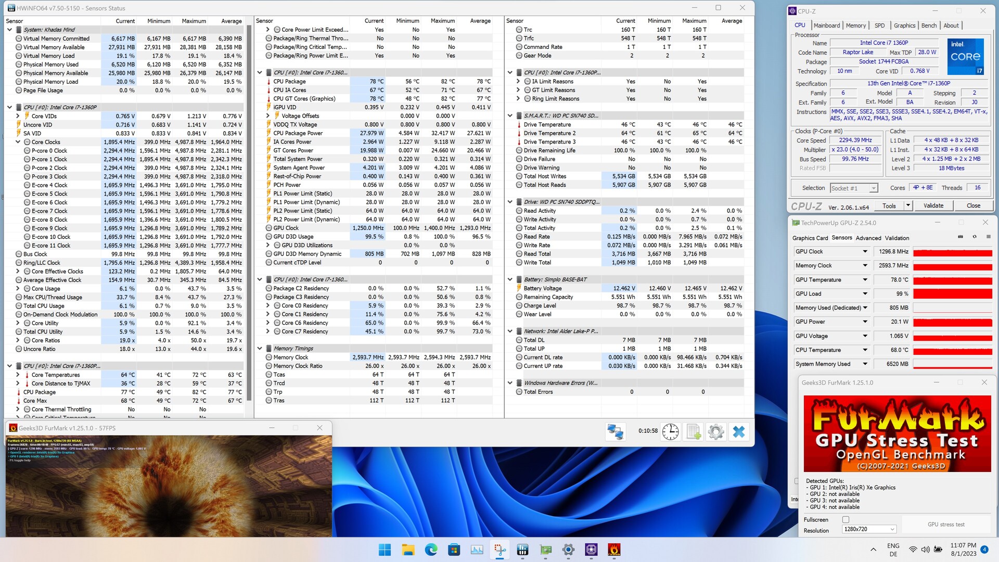999x562 pixels.
Task: Click the HWiNFO network remote monitoring icon
Action: pyautogui.click(x=616, y=431)
